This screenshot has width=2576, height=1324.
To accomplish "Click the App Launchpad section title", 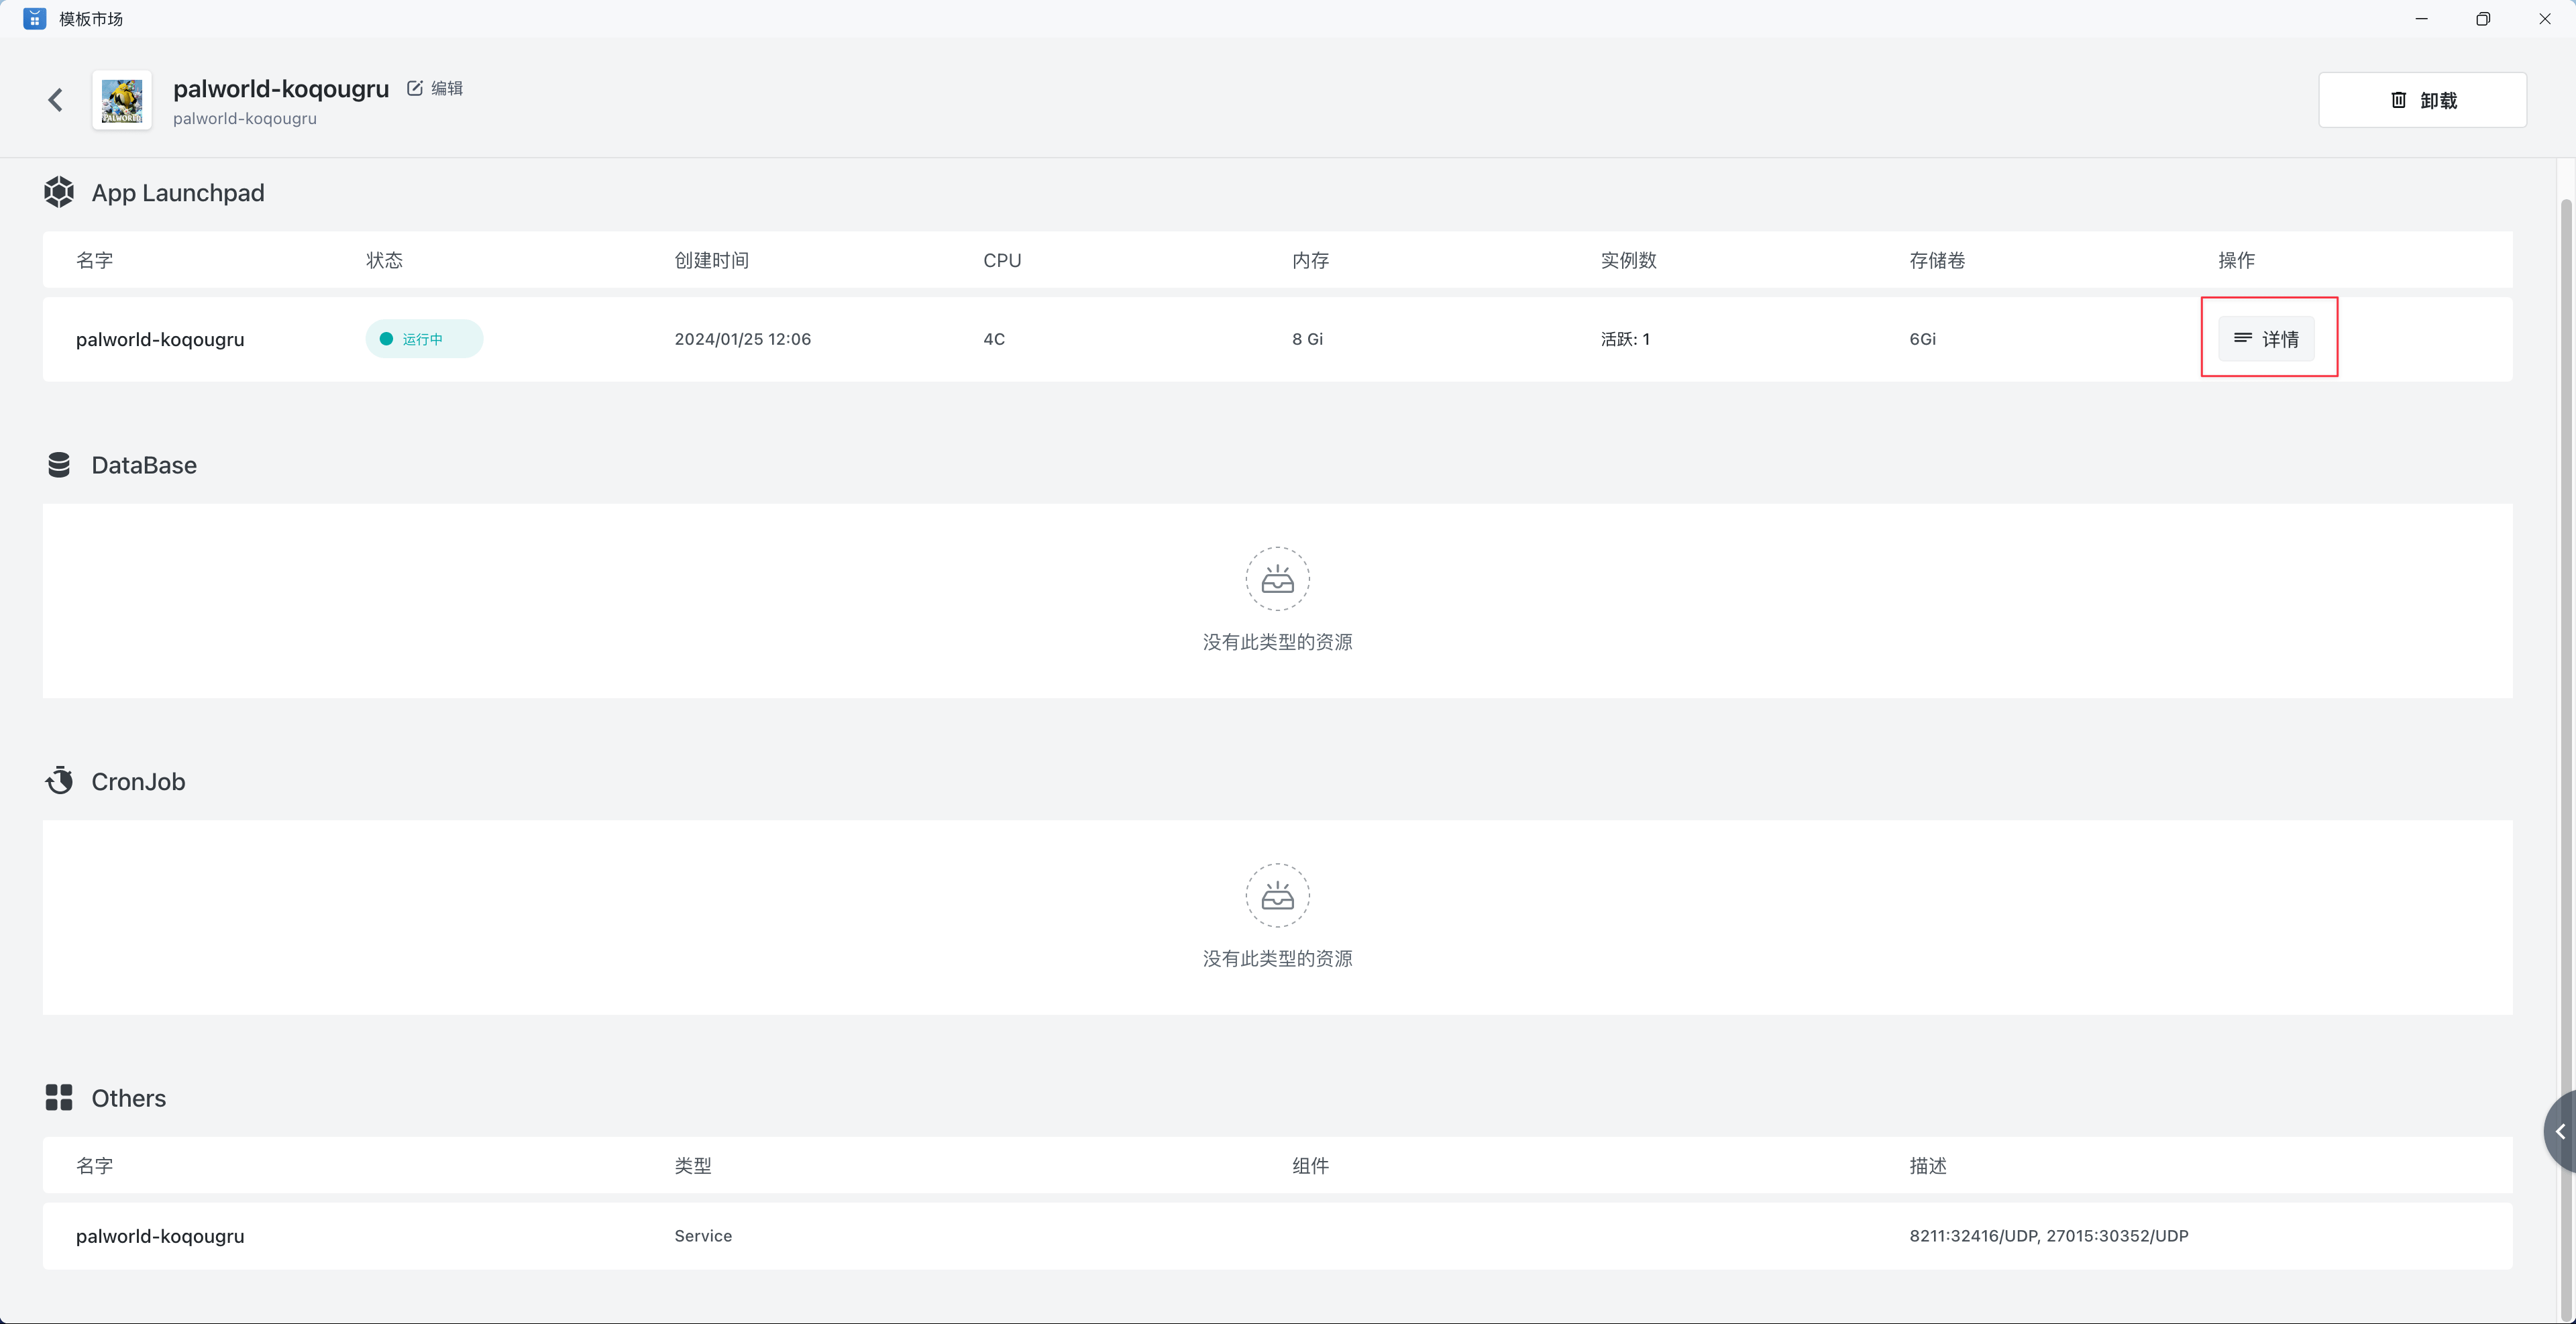I will pos(178,193).
